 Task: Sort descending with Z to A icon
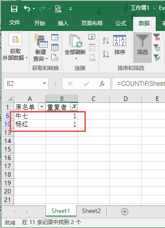[106, 54]
